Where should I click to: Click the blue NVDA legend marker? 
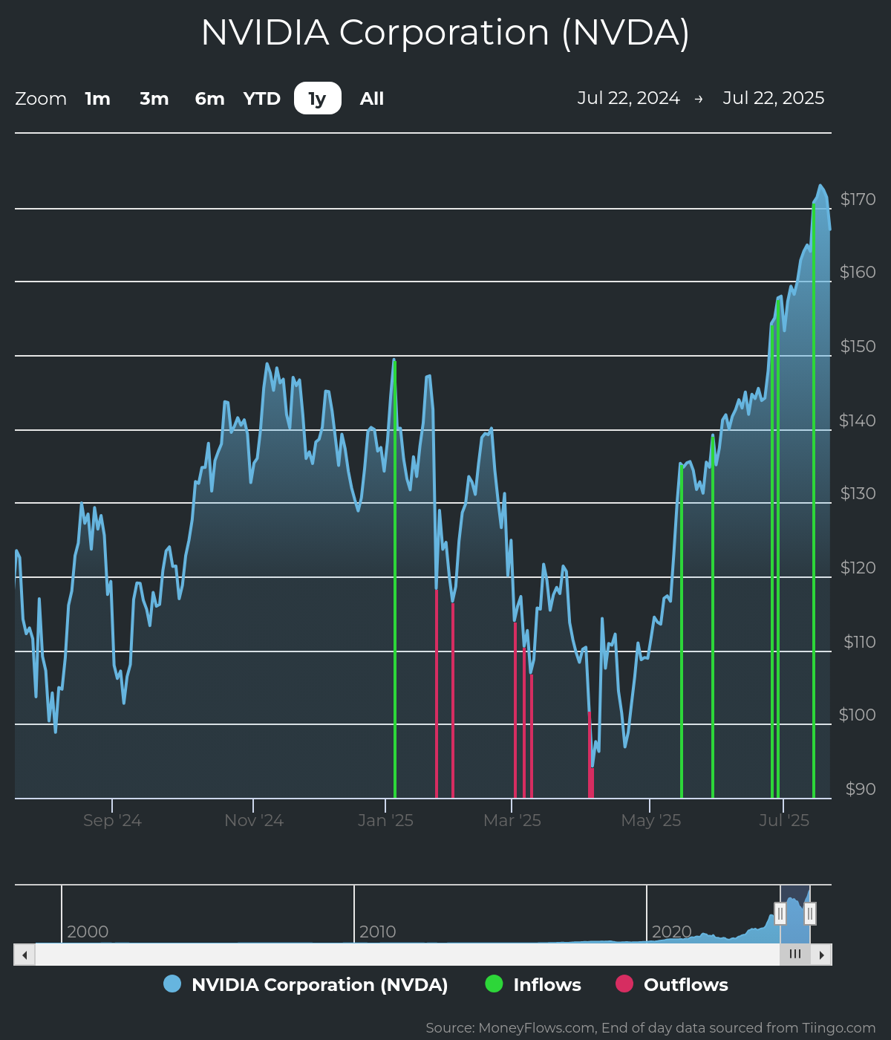[x=172, y=984]
